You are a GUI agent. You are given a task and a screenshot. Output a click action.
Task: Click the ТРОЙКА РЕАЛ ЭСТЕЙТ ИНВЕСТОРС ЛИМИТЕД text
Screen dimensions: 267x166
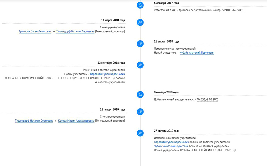(x=208, y=150)
